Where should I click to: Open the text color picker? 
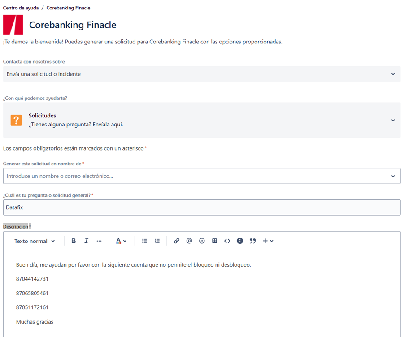(121, 241)
